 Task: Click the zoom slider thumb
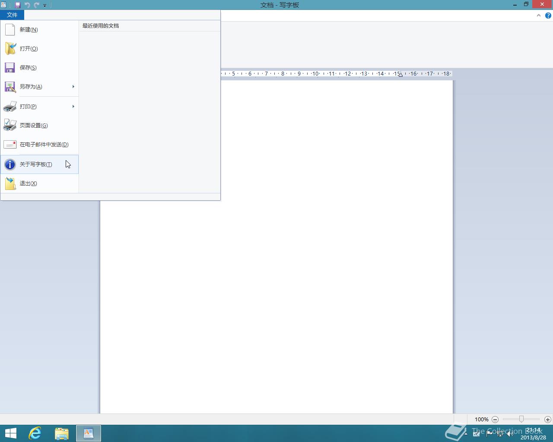pyautogui.click(x=521, y=419)
